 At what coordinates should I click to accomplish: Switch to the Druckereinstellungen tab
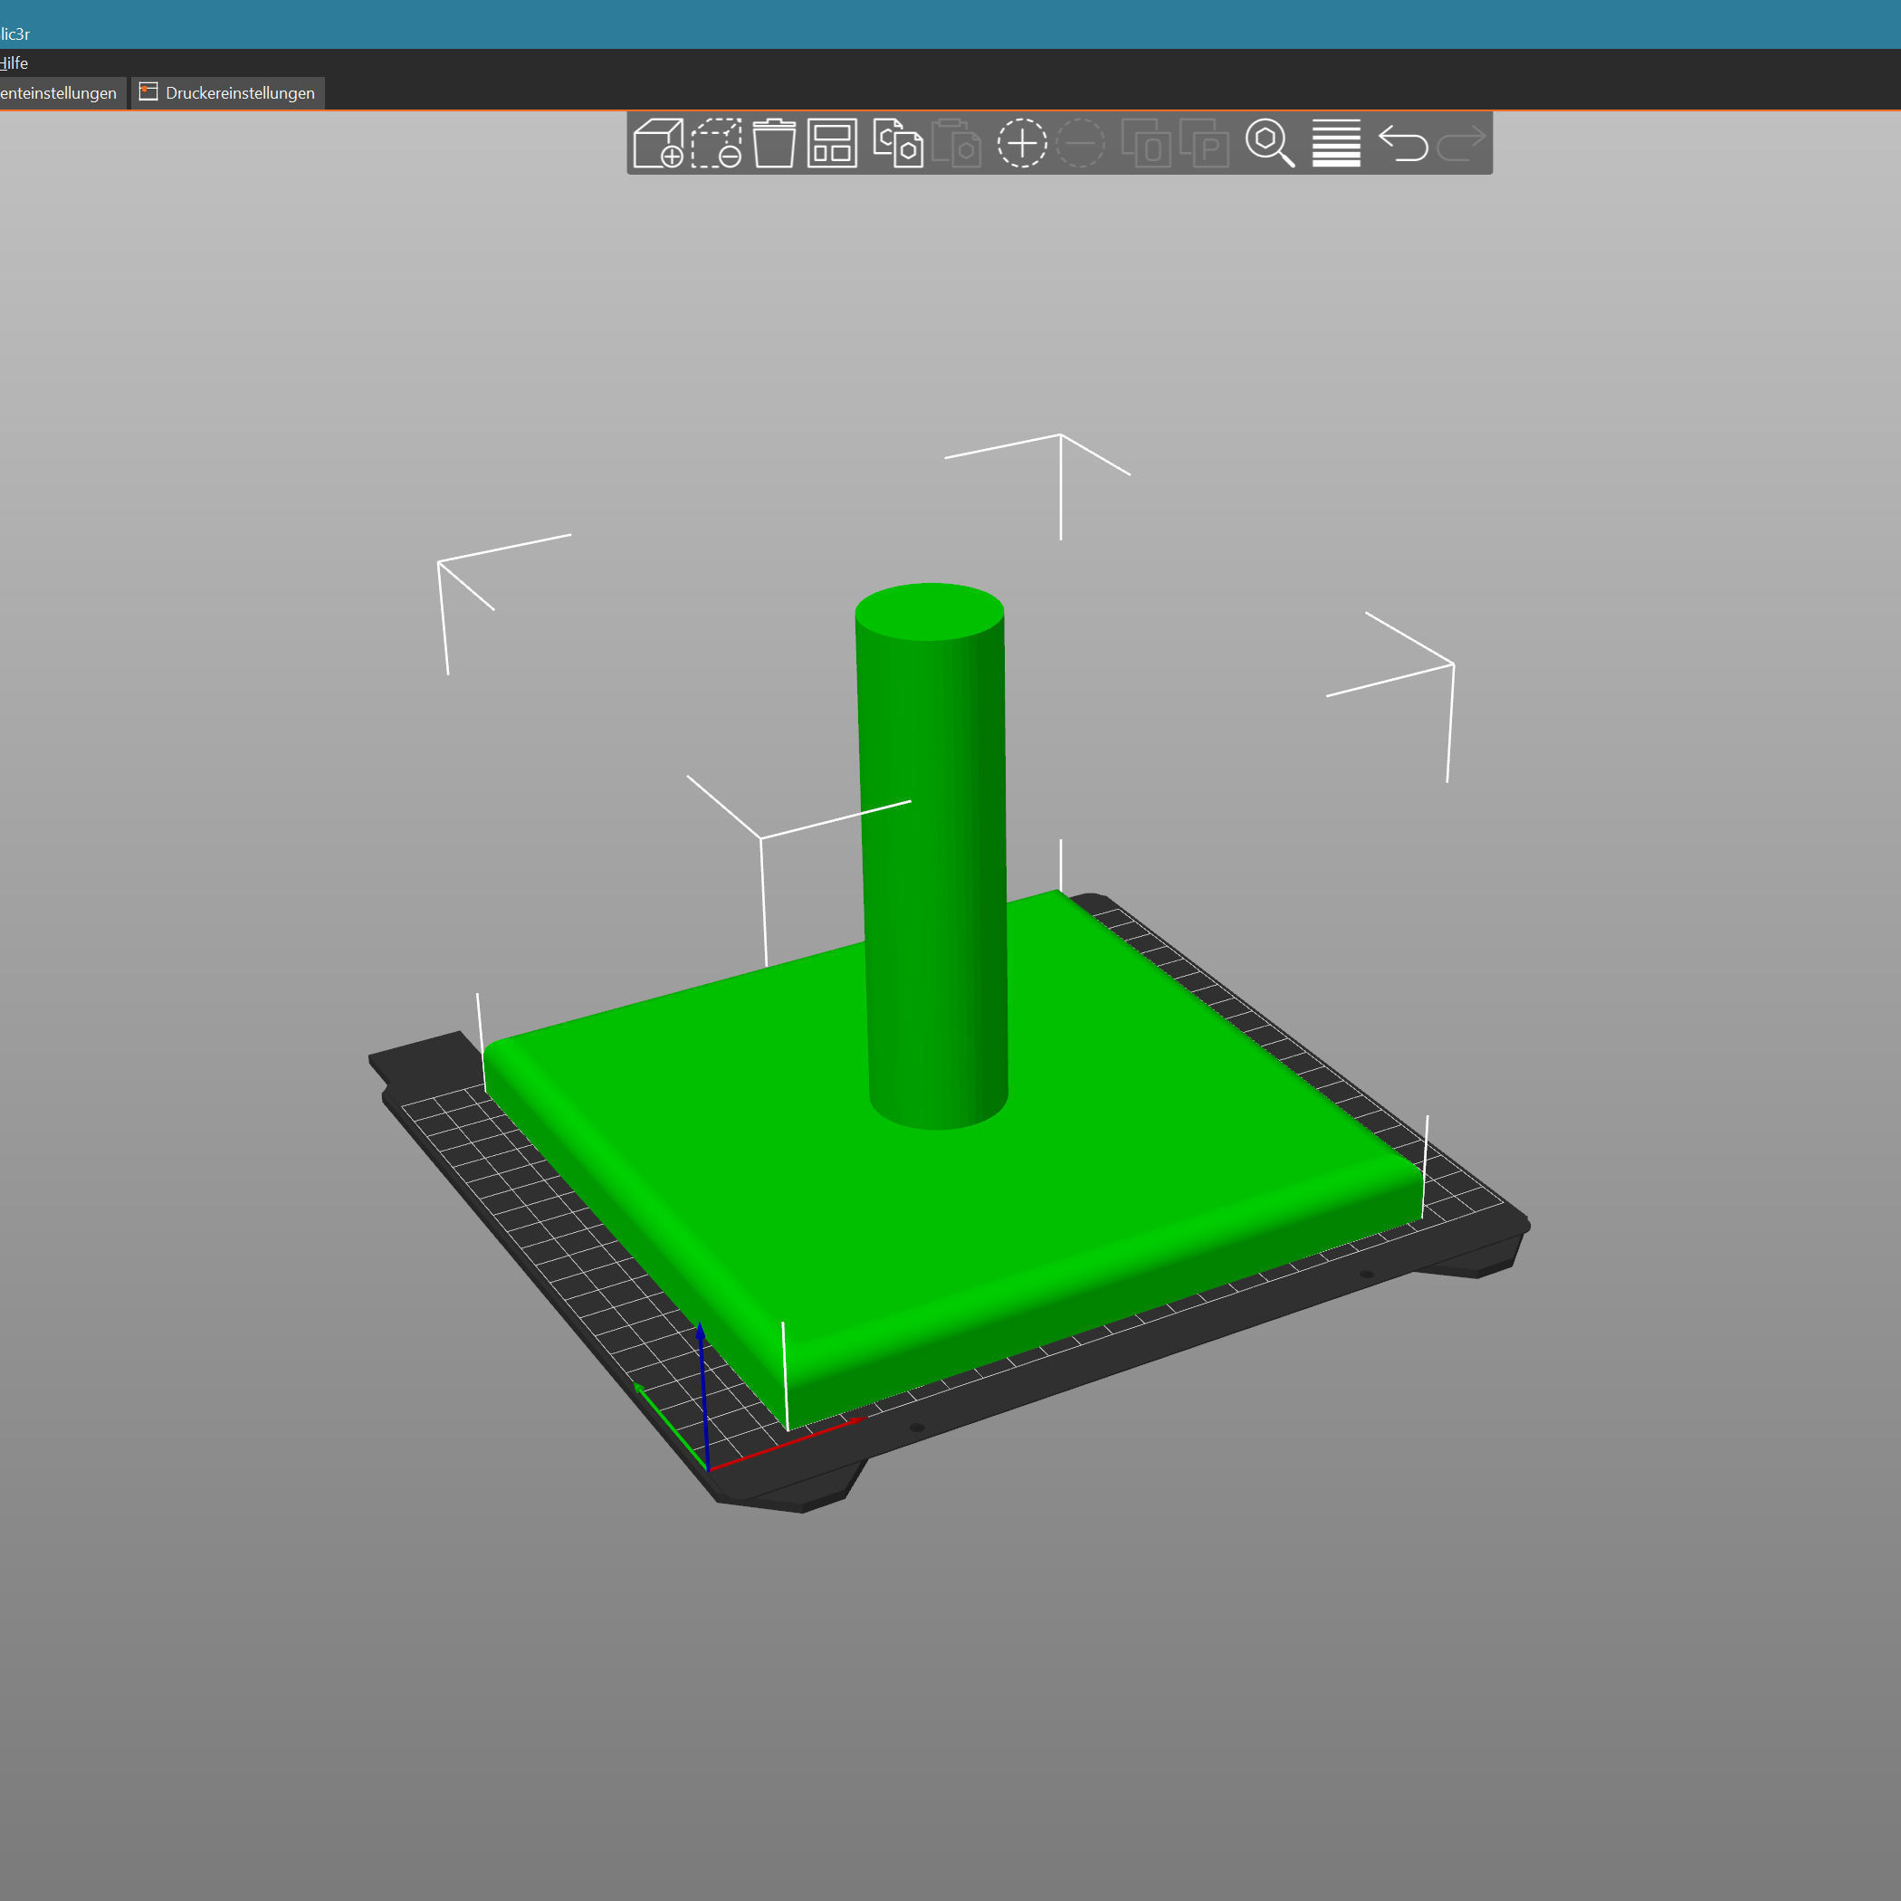(x=228, y=93)
